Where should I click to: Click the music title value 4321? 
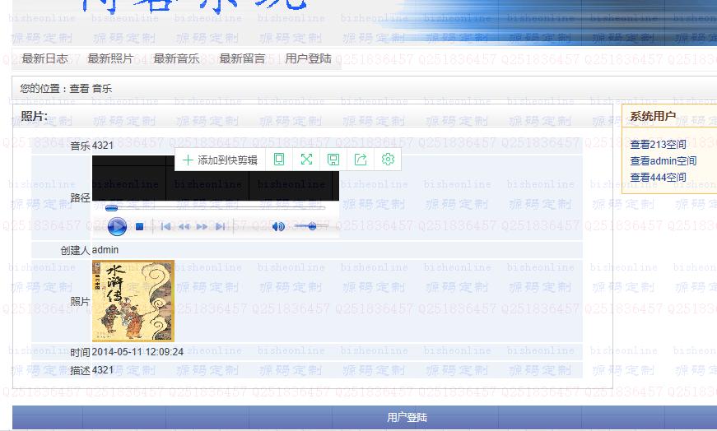coord(102,146)
